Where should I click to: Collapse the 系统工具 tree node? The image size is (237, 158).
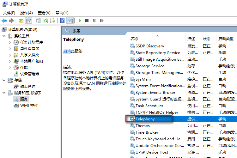pyautogui.click(x=4, y=36)
